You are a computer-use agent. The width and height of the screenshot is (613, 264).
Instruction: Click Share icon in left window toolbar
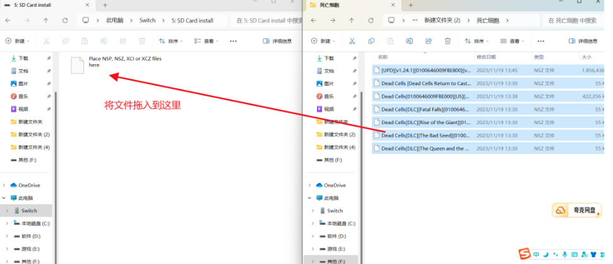[122, 41]
